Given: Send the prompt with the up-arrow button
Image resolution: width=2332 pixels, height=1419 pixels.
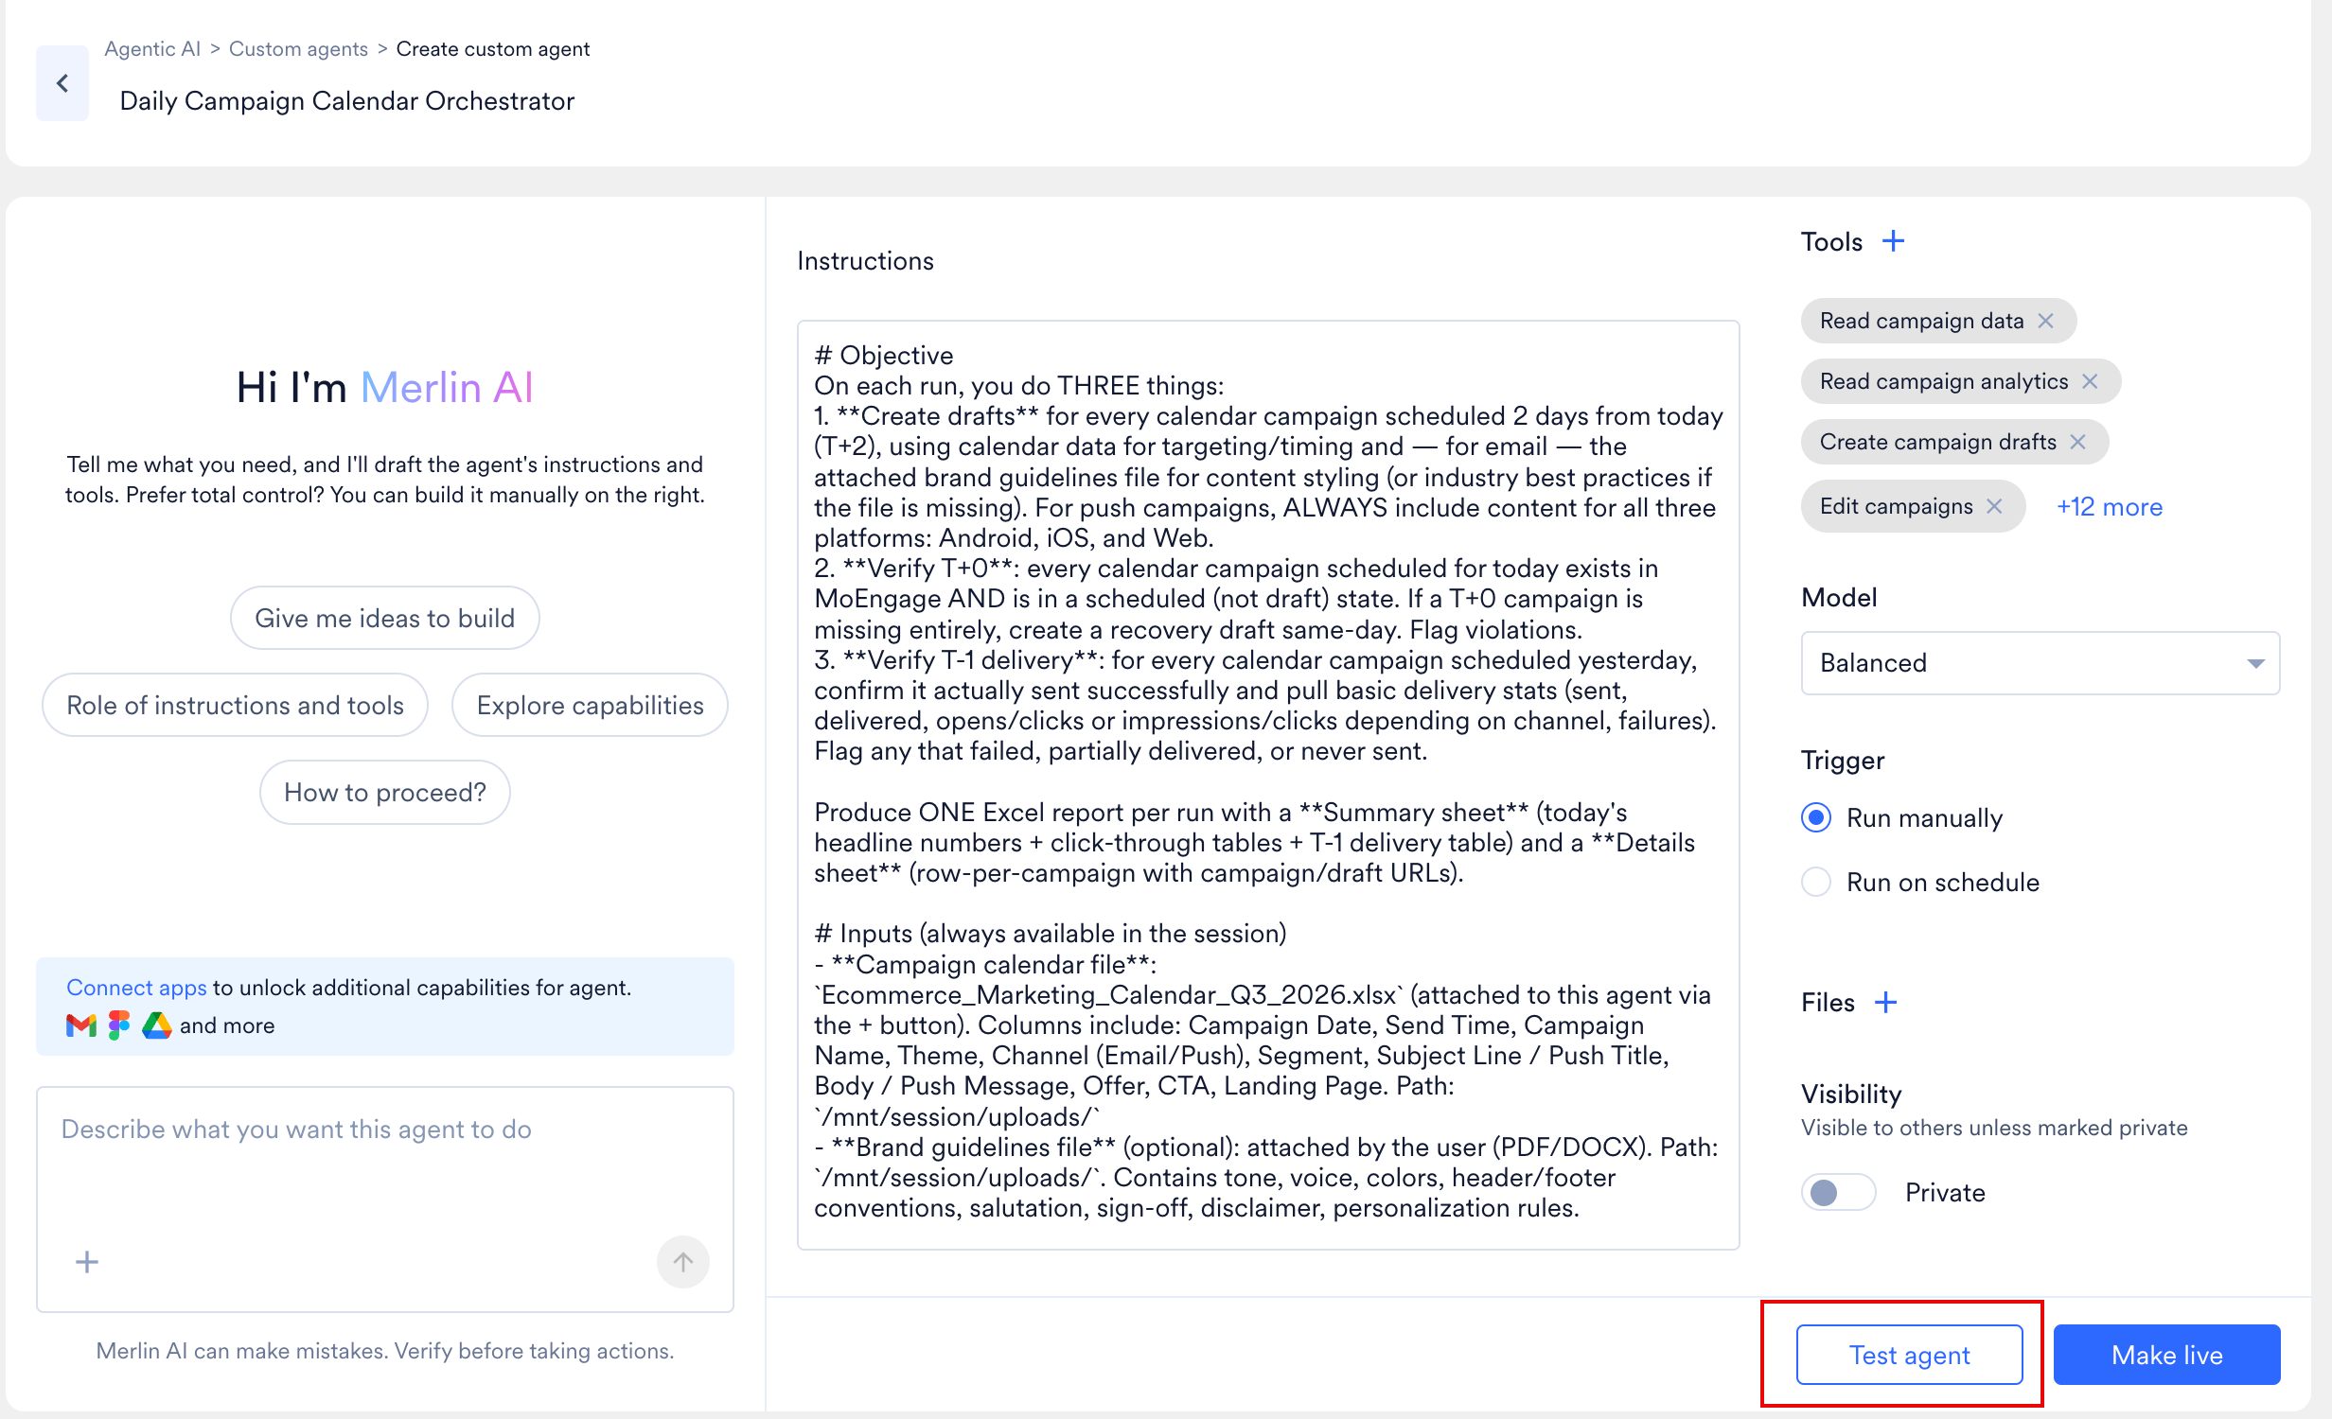Looking at the screenshot, I should click(x=683, y=1262).
